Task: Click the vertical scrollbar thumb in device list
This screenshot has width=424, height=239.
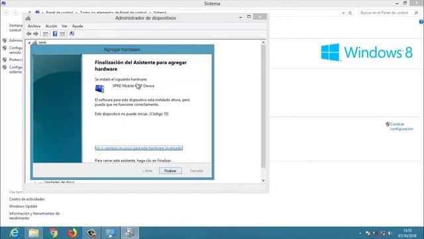Action: (x=264, y=106)
